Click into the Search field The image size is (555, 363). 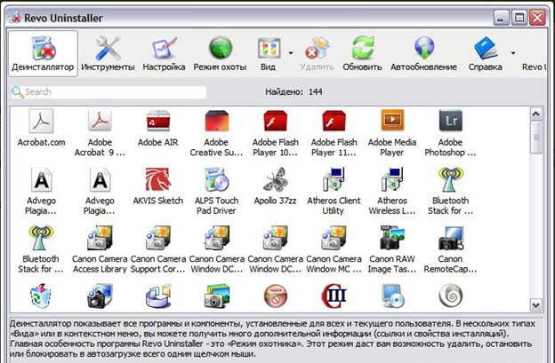click(109, 92)
